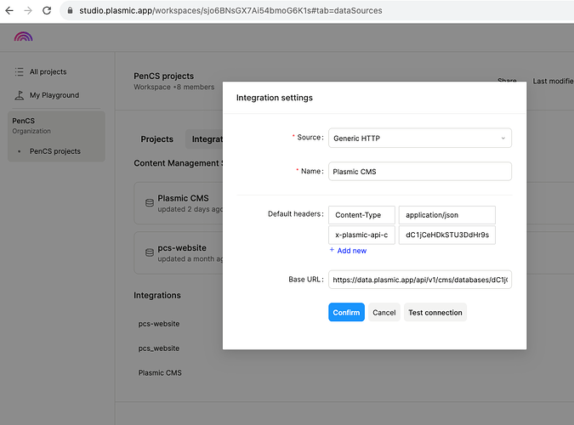This screenshot has width=574, height=425.
Task: Click the lock icon in address bar
Action: [x=71, y=11]
